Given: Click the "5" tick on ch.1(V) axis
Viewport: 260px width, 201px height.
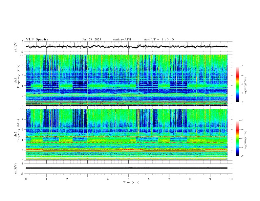Looking at the screenshot, I should [23, 42].
